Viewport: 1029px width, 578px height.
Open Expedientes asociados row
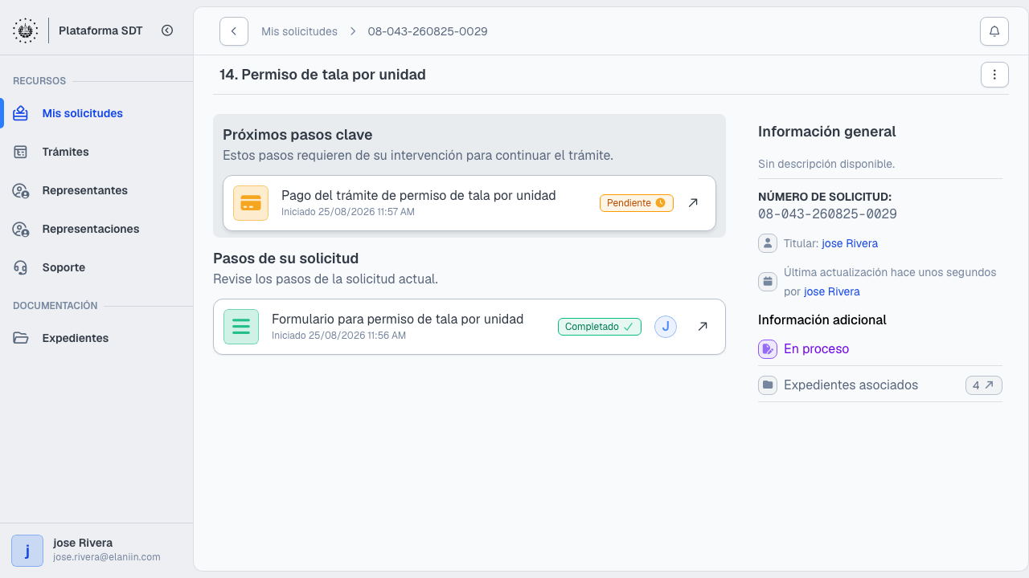pos(880,385)
